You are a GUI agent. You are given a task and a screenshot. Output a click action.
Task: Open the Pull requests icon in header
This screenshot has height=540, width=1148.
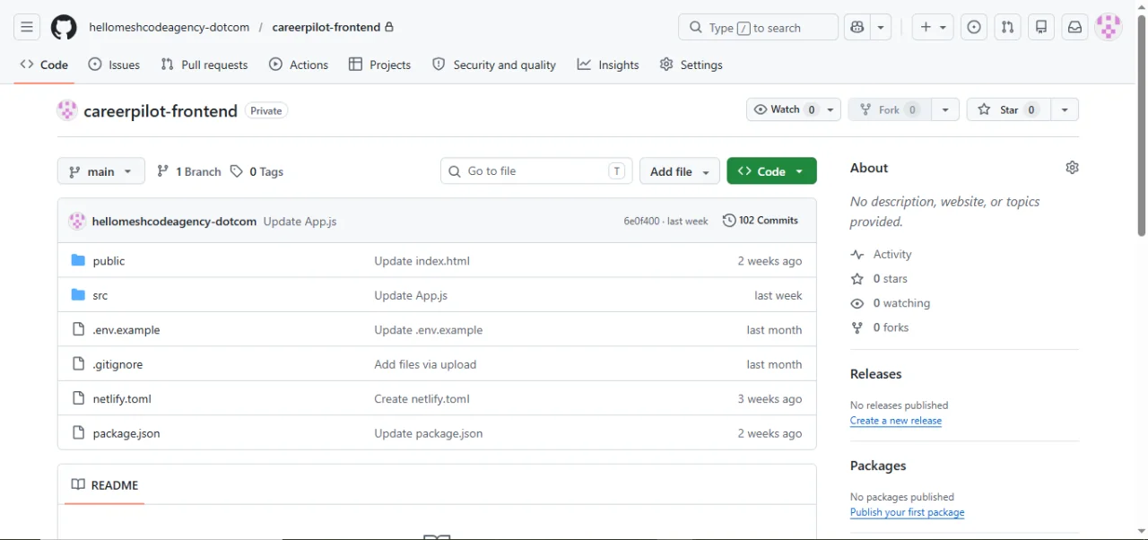[1008, 27]
